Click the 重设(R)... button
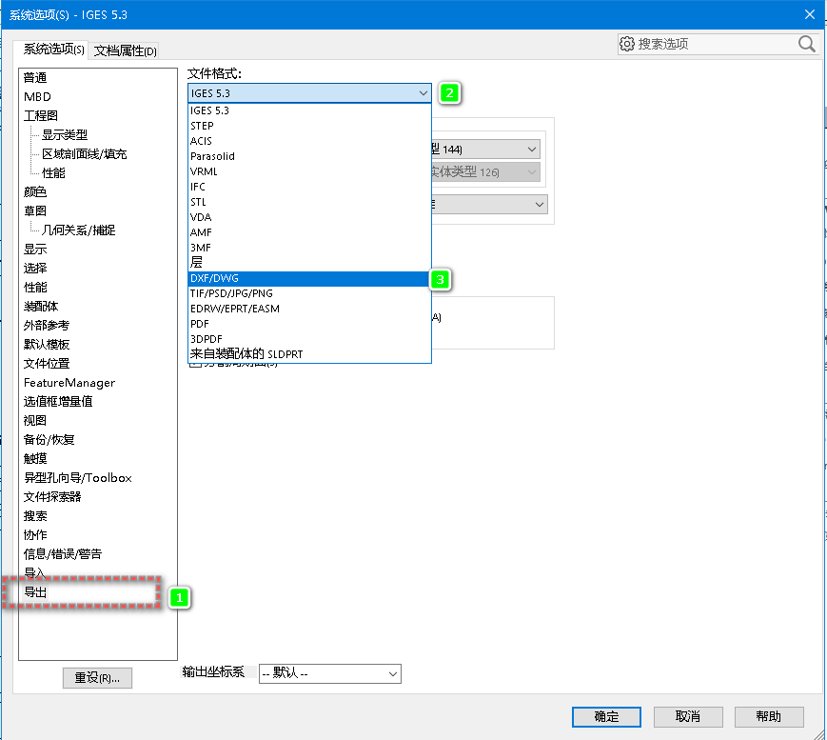The width and height of the screenshot is (827, 740). (97, 678)
